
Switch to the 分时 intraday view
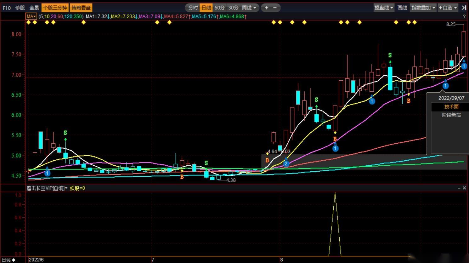click(x=193, y=8)
